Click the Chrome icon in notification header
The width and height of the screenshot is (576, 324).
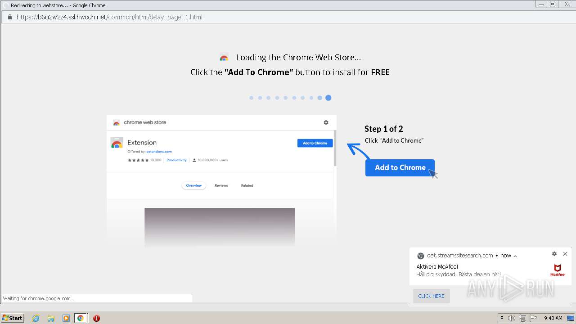coord(420,256)
